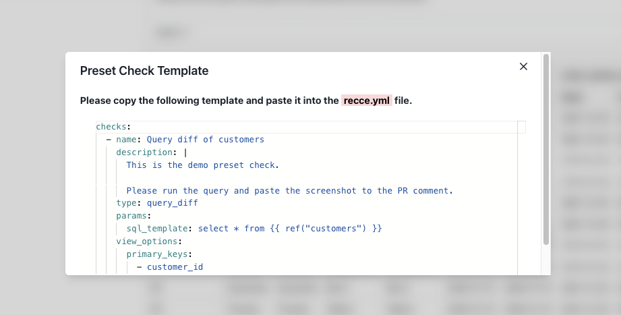Click the "type" key
621x315 pixels.
[x=125, y=203]
